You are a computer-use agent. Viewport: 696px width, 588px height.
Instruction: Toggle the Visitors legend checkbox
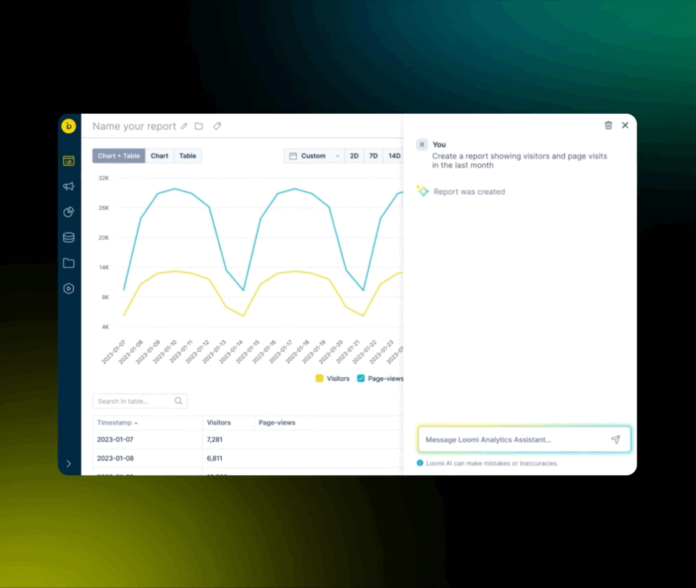coord(320,379)
